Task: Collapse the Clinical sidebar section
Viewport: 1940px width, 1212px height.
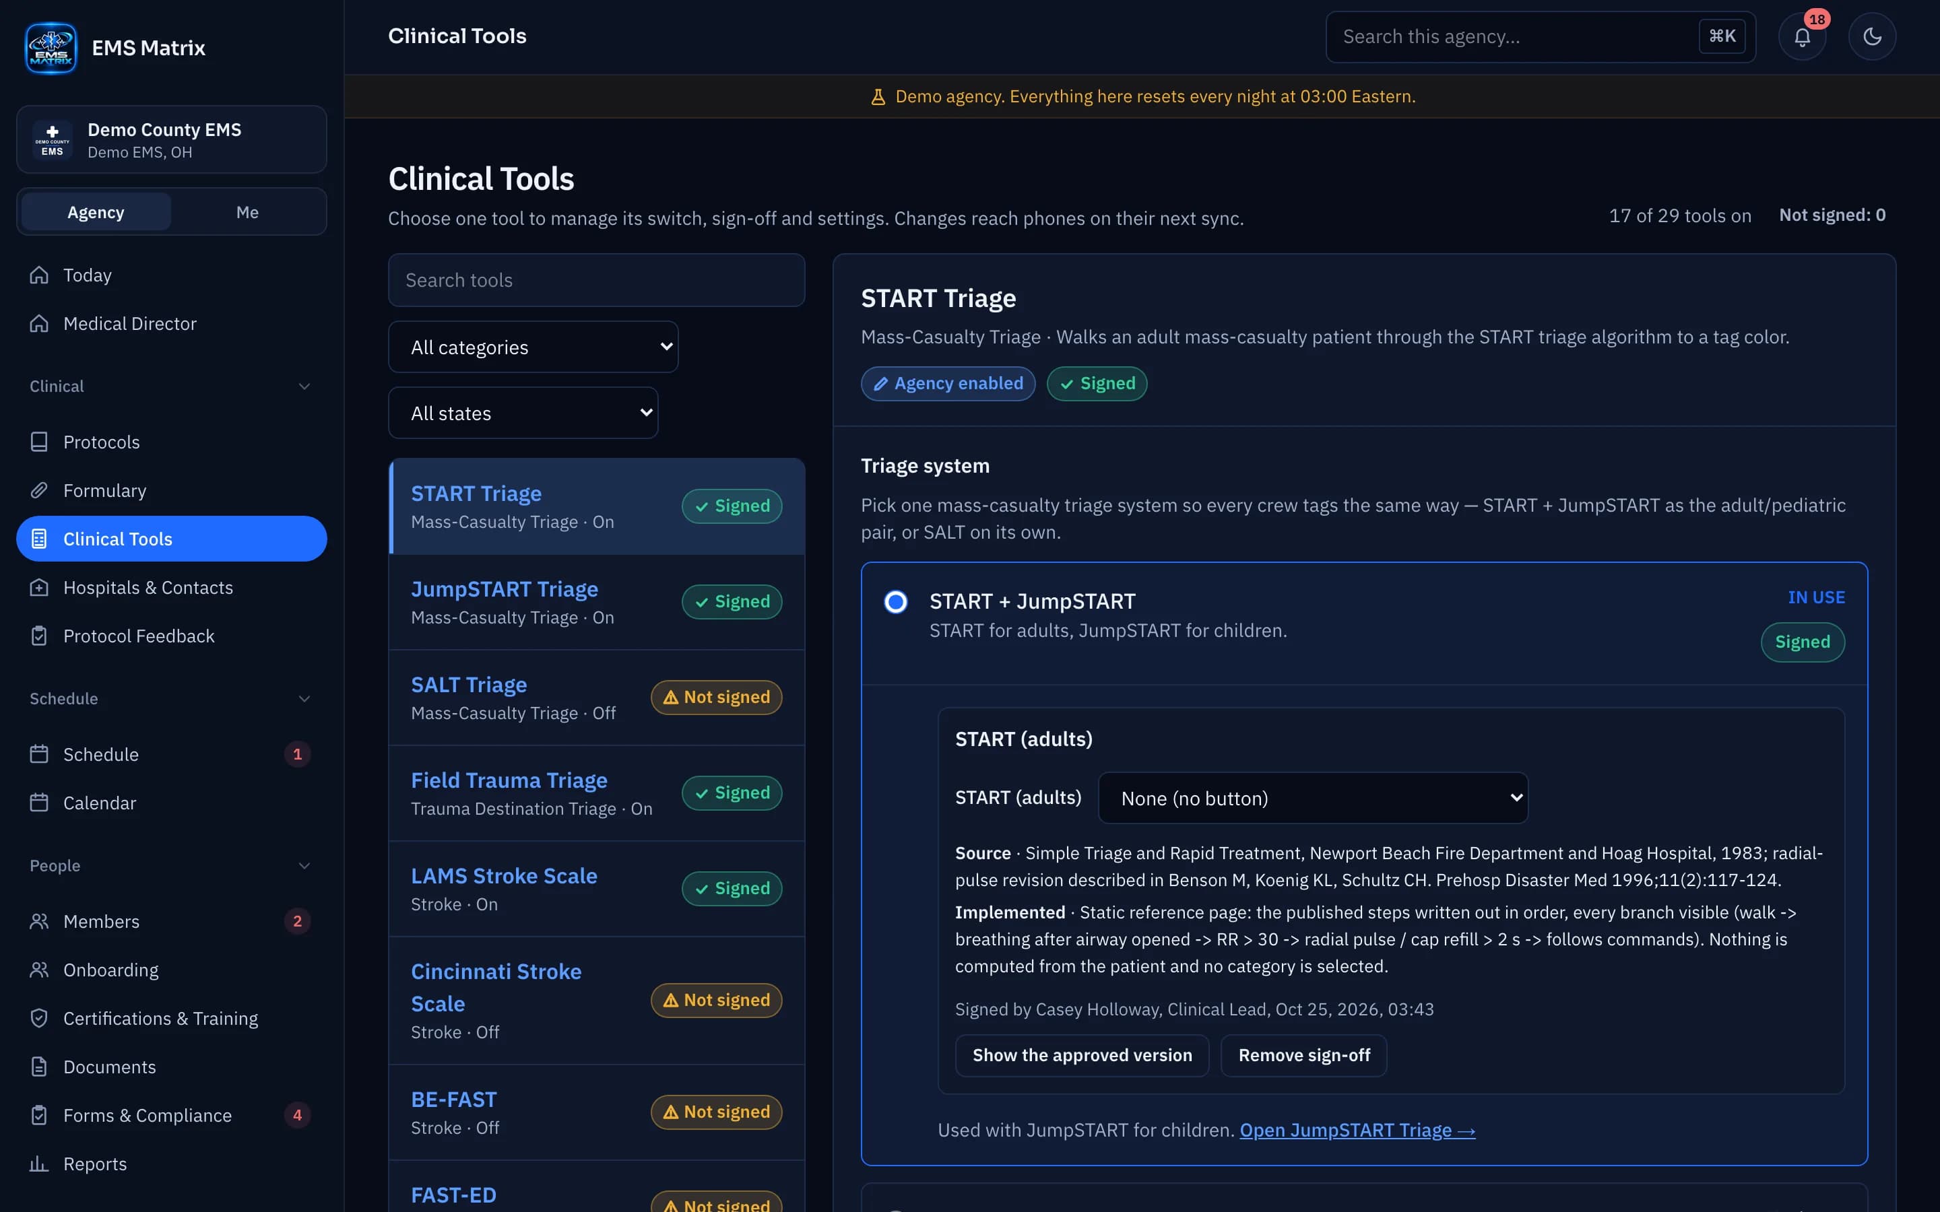Action: pyautogui.click(x=304, y=386)
